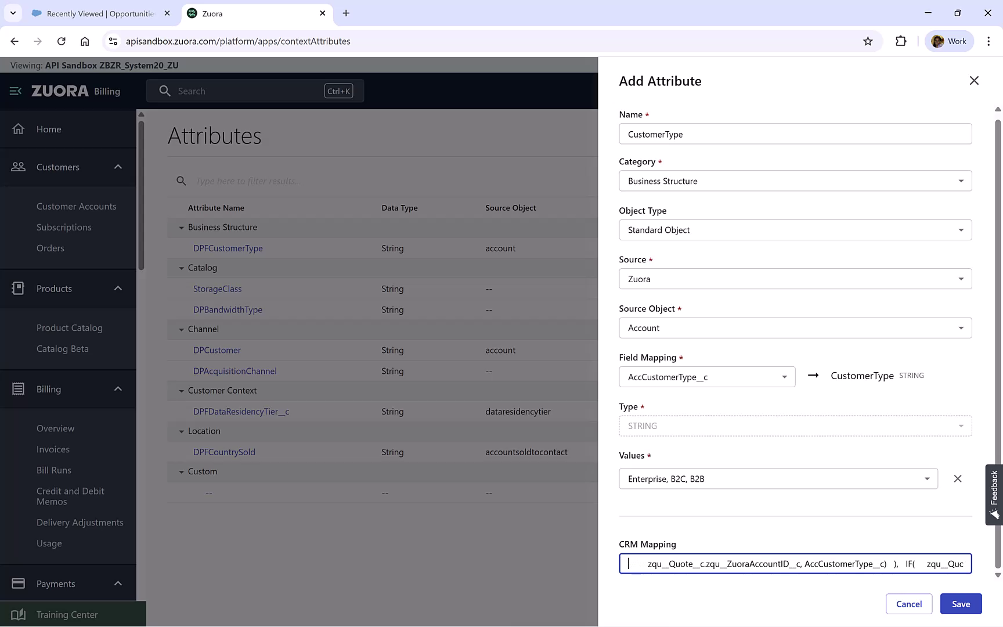The width and height of the screenshot is (1003, 627).
Task: Click the search magnifier in the top bar
Action: (x=165, y=91)
